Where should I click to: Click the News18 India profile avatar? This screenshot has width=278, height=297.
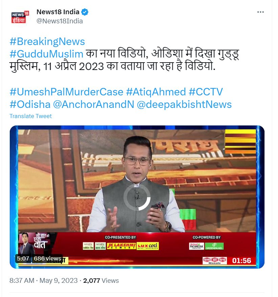(x=20, y=17)
